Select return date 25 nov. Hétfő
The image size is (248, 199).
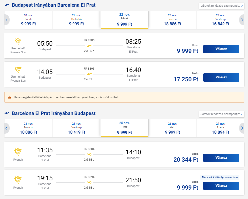click(124, 128)
